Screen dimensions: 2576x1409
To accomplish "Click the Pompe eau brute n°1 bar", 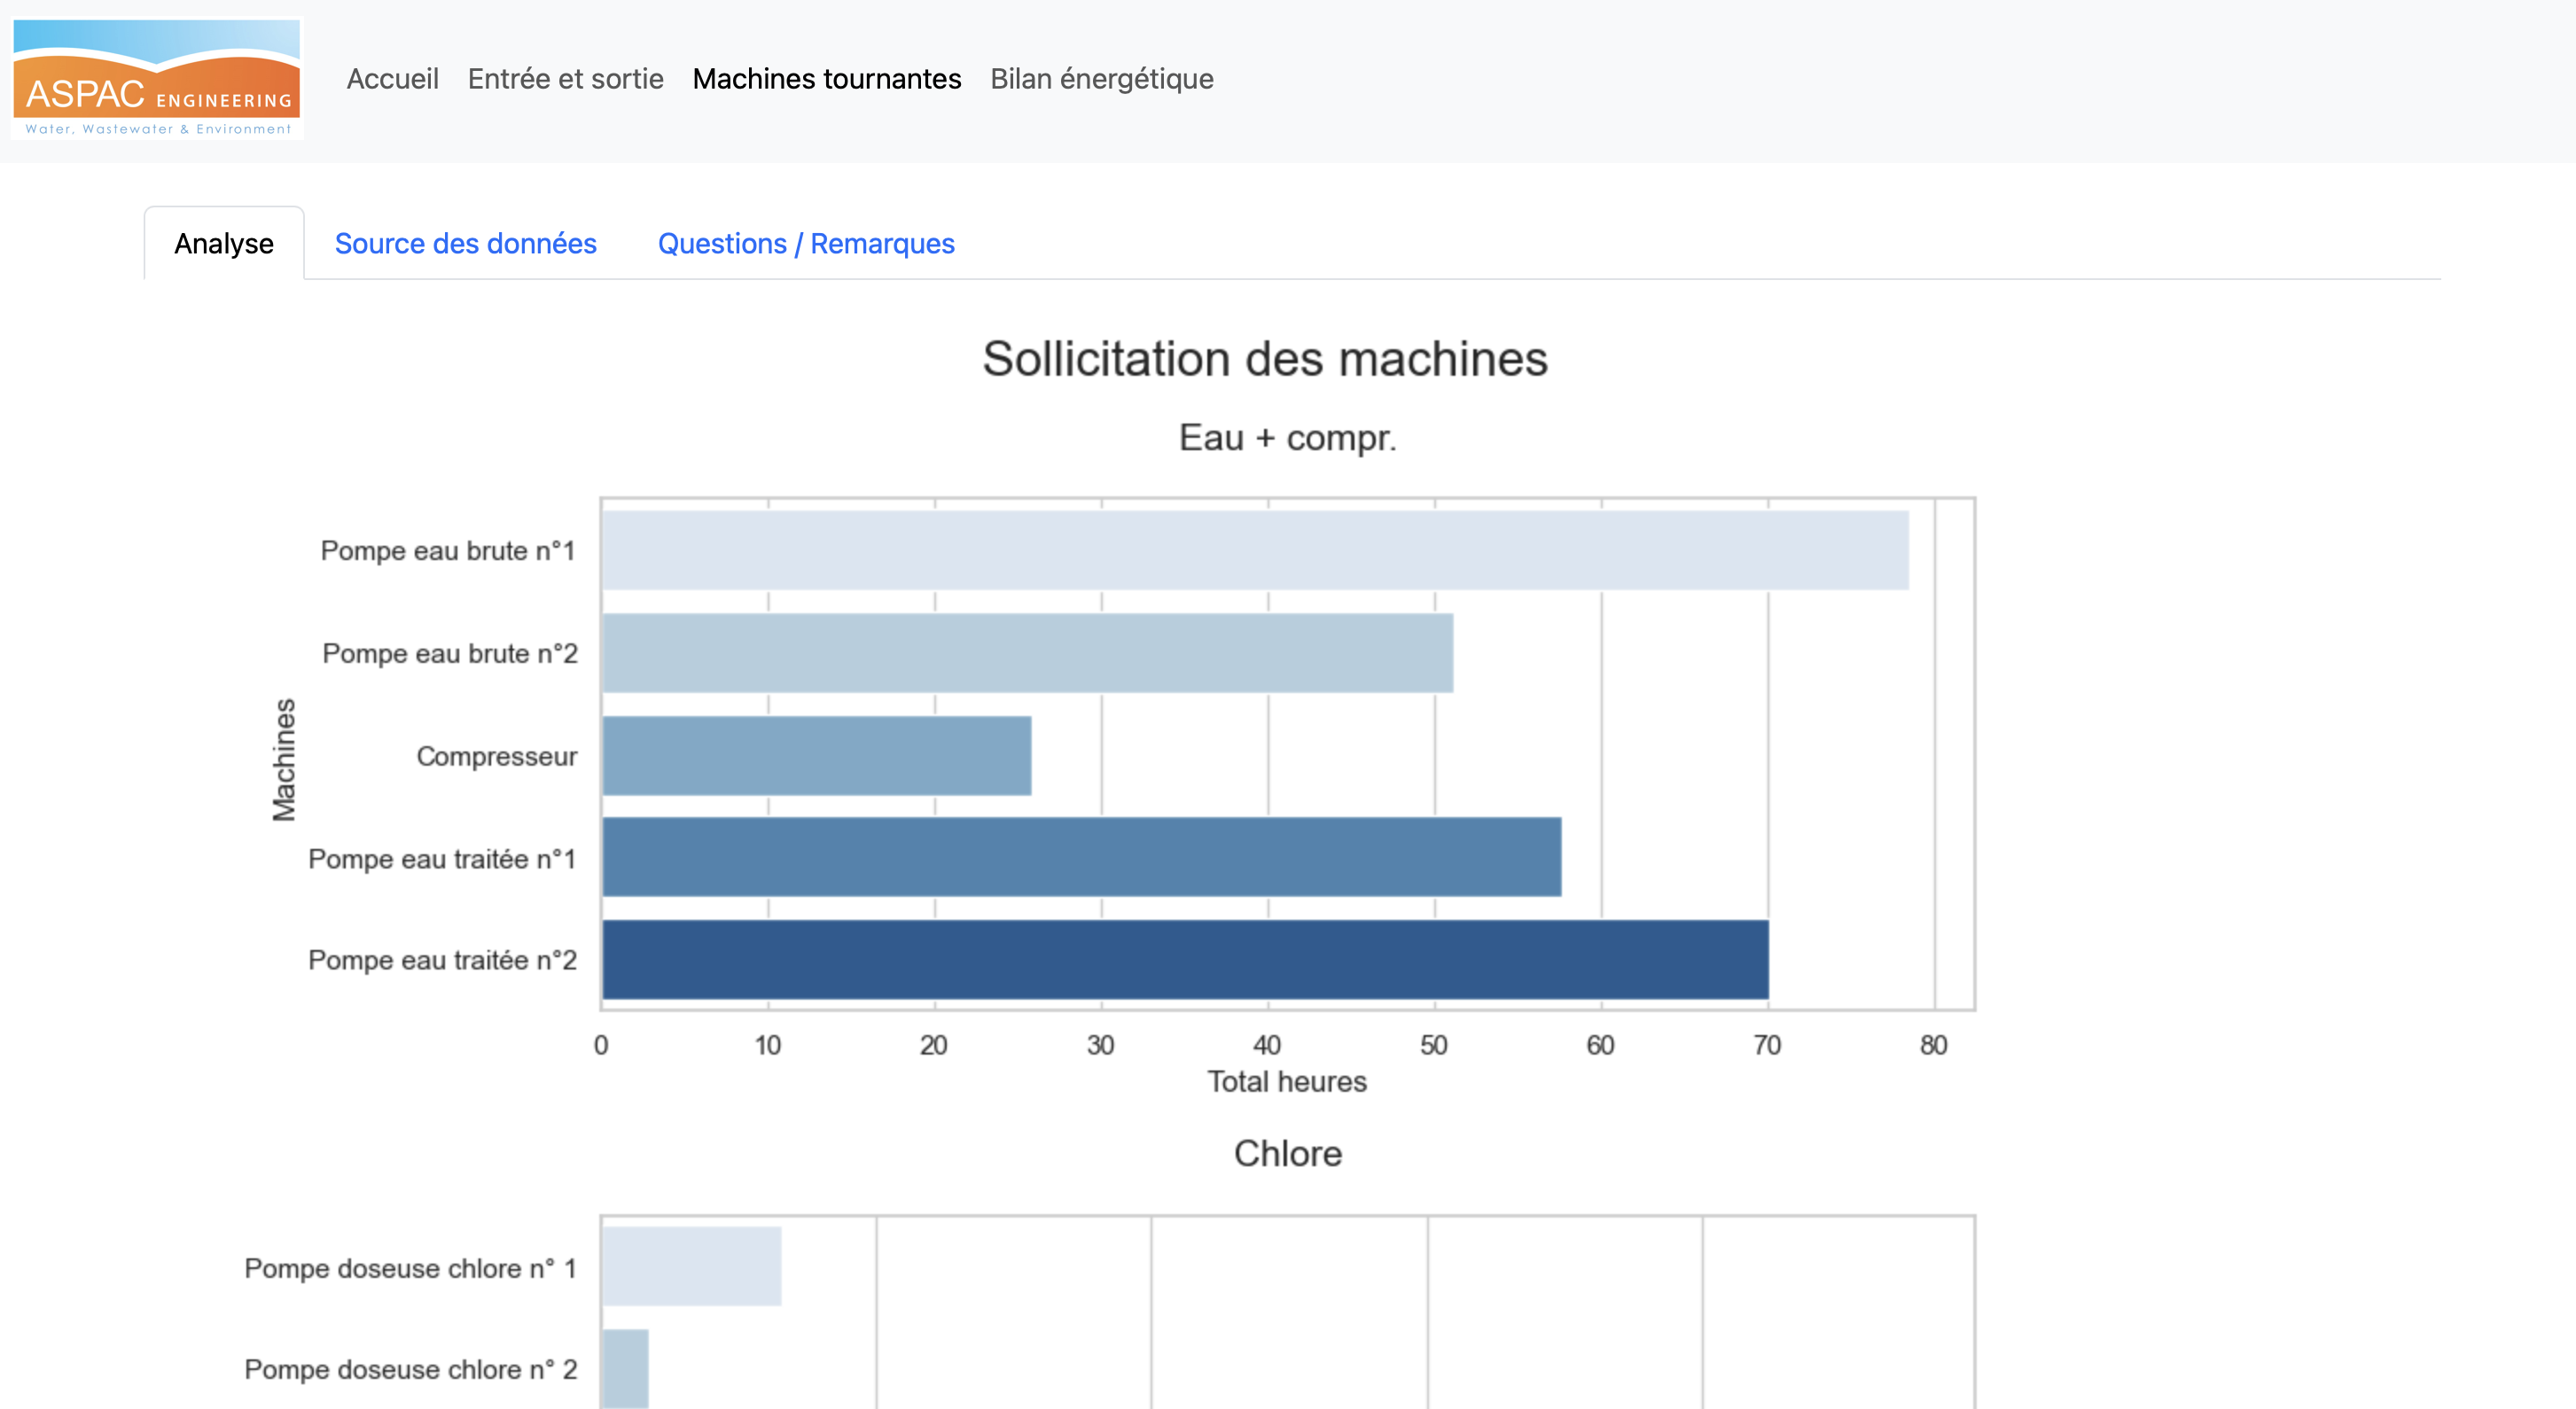I will (1255, 550).
